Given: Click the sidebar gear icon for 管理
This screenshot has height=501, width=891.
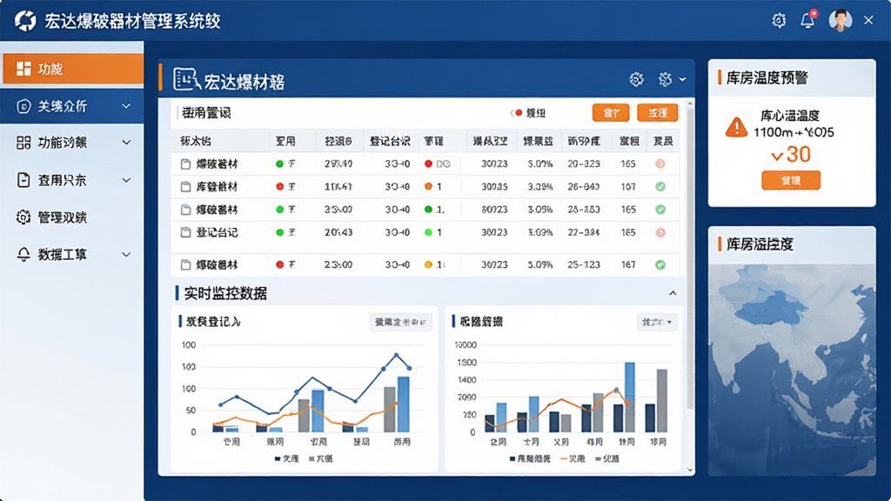Looking at the screenshot, I should (23, 217).
